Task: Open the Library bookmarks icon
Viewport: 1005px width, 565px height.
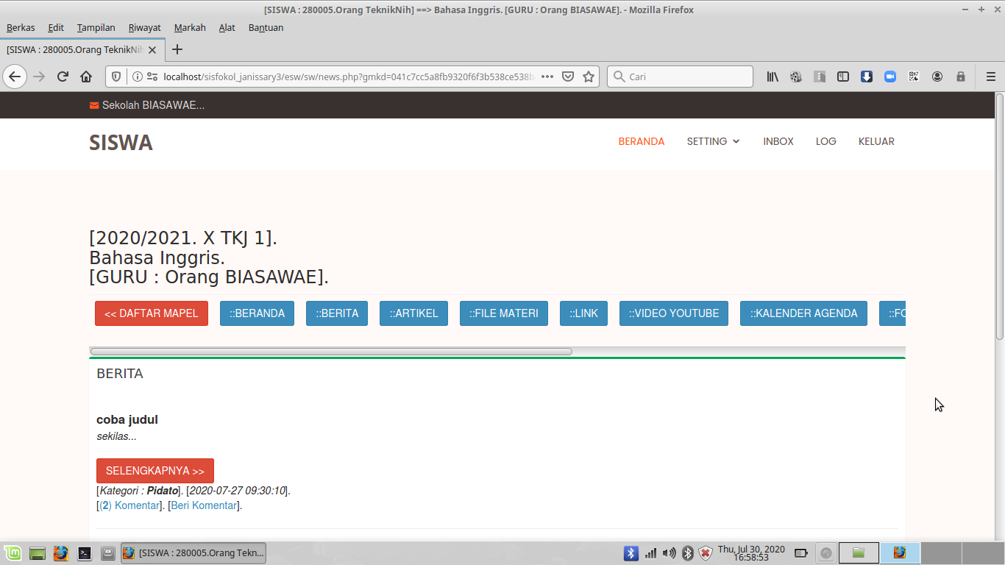Action: 773,77
